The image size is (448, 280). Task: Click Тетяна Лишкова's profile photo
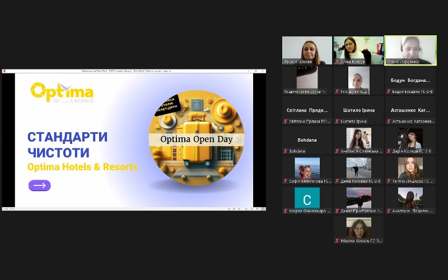(x=410, y=168)
